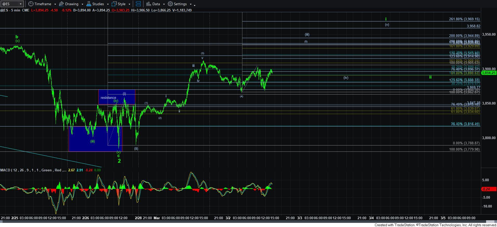Image resolution: width=497 pixels, height=227 pixels.
Task: Open the Style menu label
Action: [x=122, y=4]
